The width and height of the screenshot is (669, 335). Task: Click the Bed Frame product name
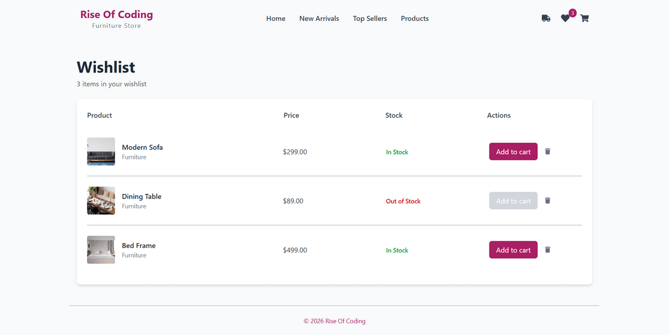coord(139,245)
